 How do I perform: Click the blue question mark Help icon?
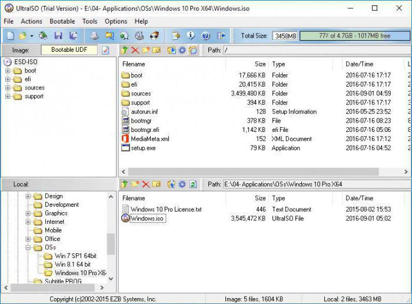[206, 36]
